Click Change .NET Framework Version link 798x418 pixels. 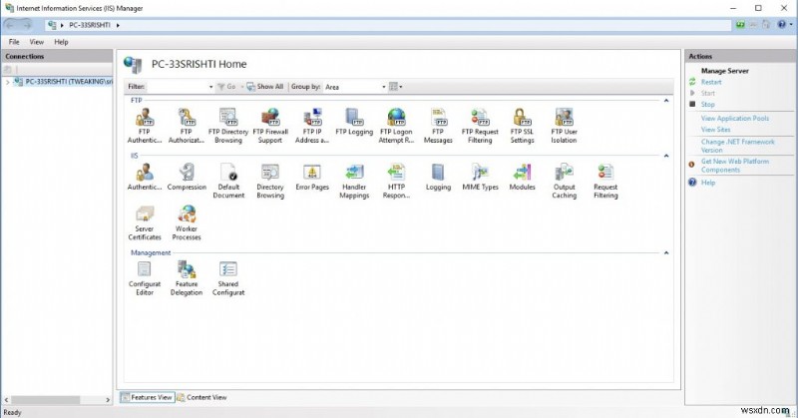click(737, 146)
